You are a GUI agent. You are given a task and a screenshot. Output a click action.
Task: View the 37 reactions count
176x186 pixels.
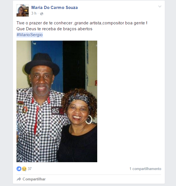pyautogui.click(x=30, y=169)
